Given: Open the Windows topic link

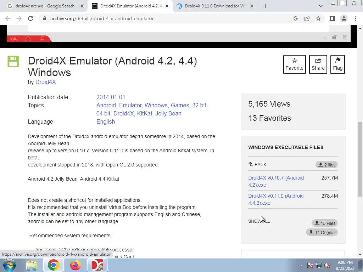Looking at the screenshot, I should 156,106.
